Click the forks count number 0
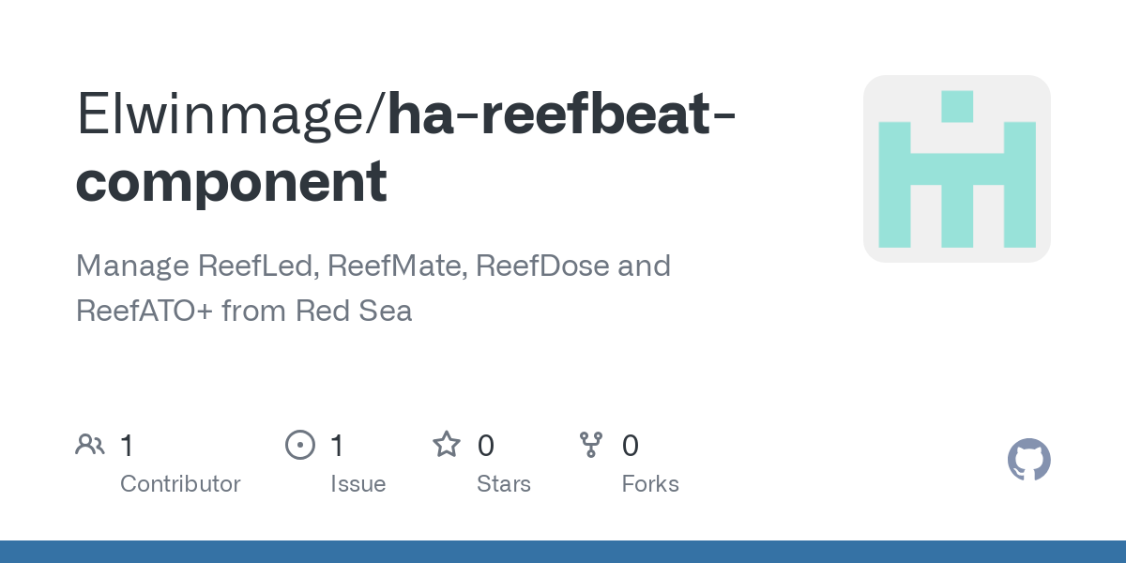This screenshot has height=563, width=1126. click(x=631, y=446)
